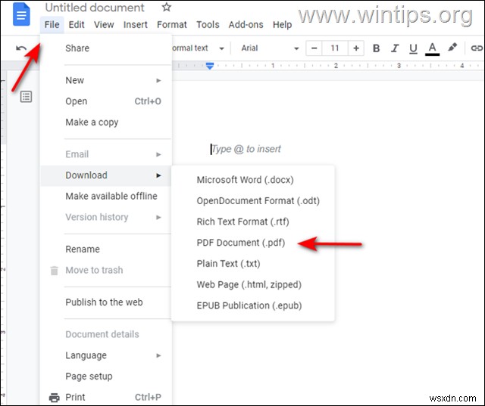Select Open in File menu
This screenshot has width=485, height=406.
tap(106, 101)
